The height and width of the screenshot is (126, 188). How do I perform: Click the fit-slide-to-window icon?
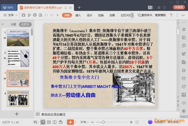tap(137, 122)
